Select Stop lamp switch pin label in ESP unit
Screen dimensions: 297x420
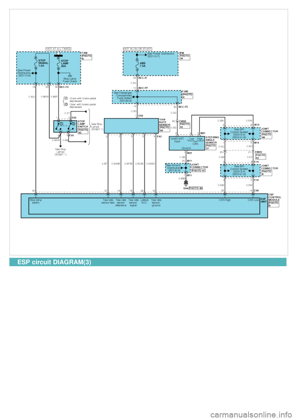[x=36, y=201]
